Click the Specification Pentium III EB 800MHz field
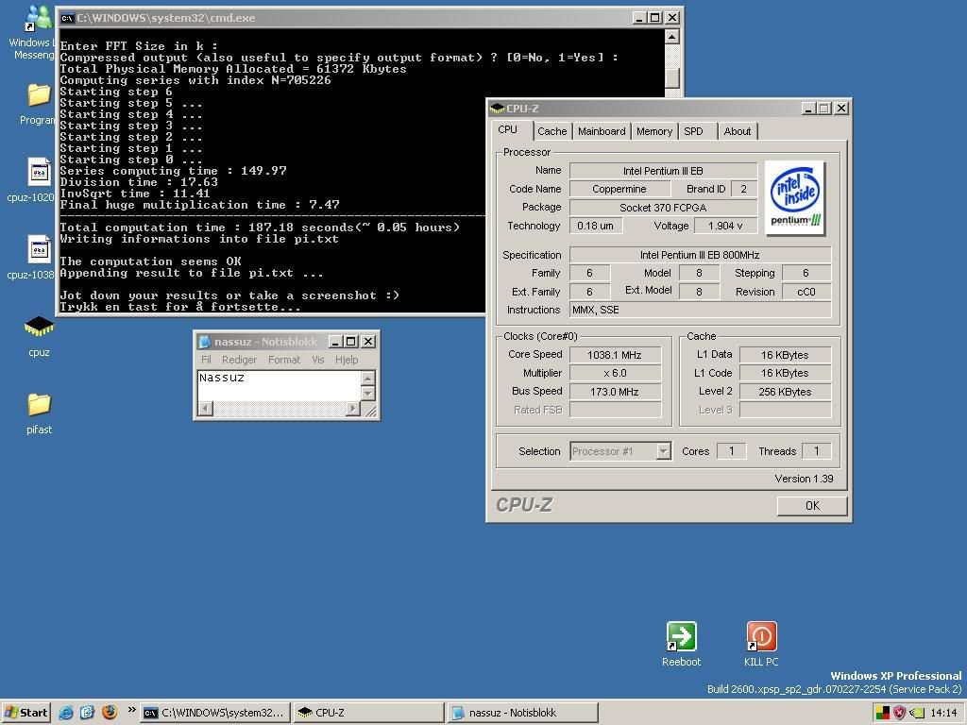The height and width of the screenshot is (725, 967). point(700,255)
